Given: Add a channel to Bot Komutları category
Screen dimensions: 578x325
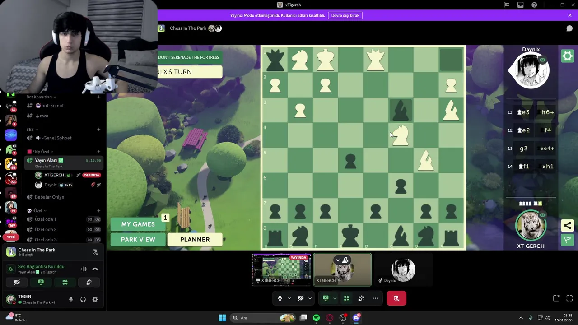Looking at the screenshot, I should tap(98, 97).
